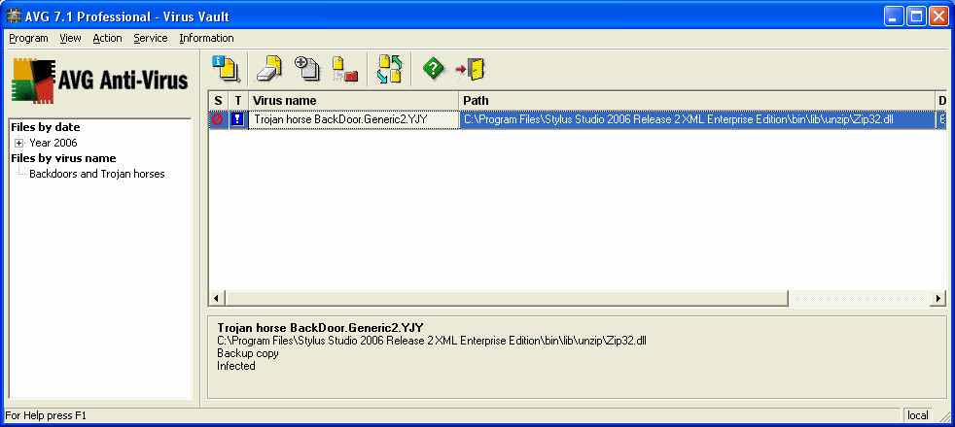
Task: Sort by the S column header
Action: [x=218, y=101]
